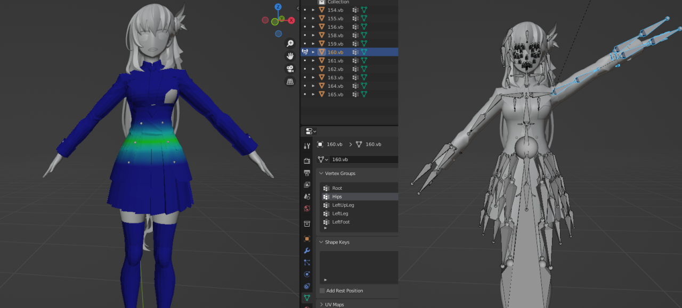The width and height of the screenshot is (682, 308).
Task: Click the red X axis on the gizmo
Action: pyautogui.click(x=291, y=20)
